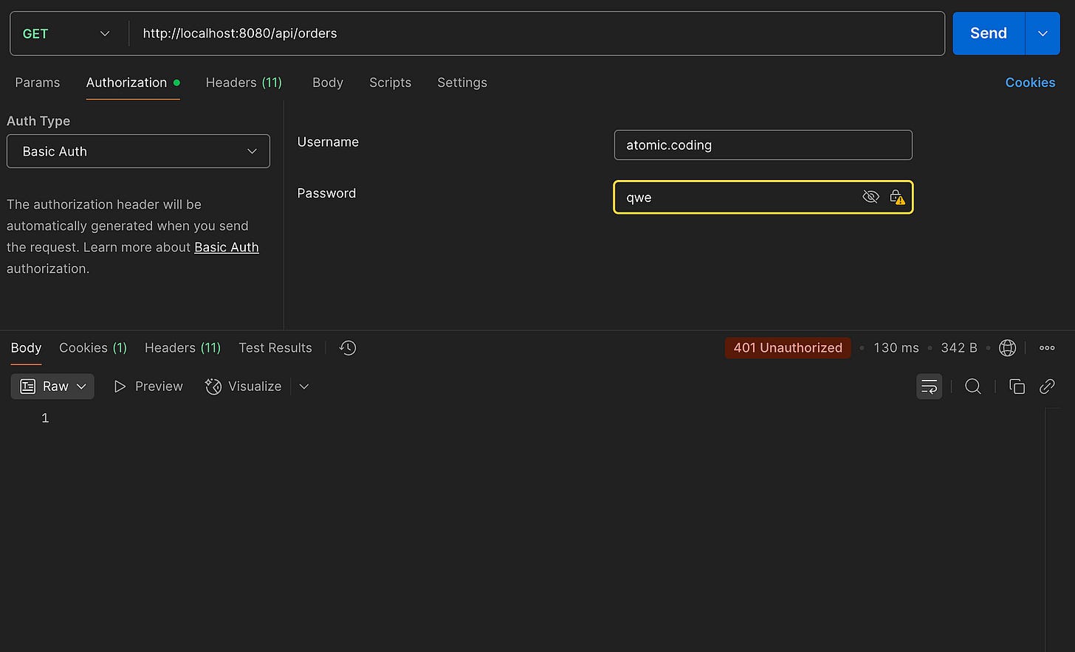Switch to Visualize view of response

tap(244, 386)
